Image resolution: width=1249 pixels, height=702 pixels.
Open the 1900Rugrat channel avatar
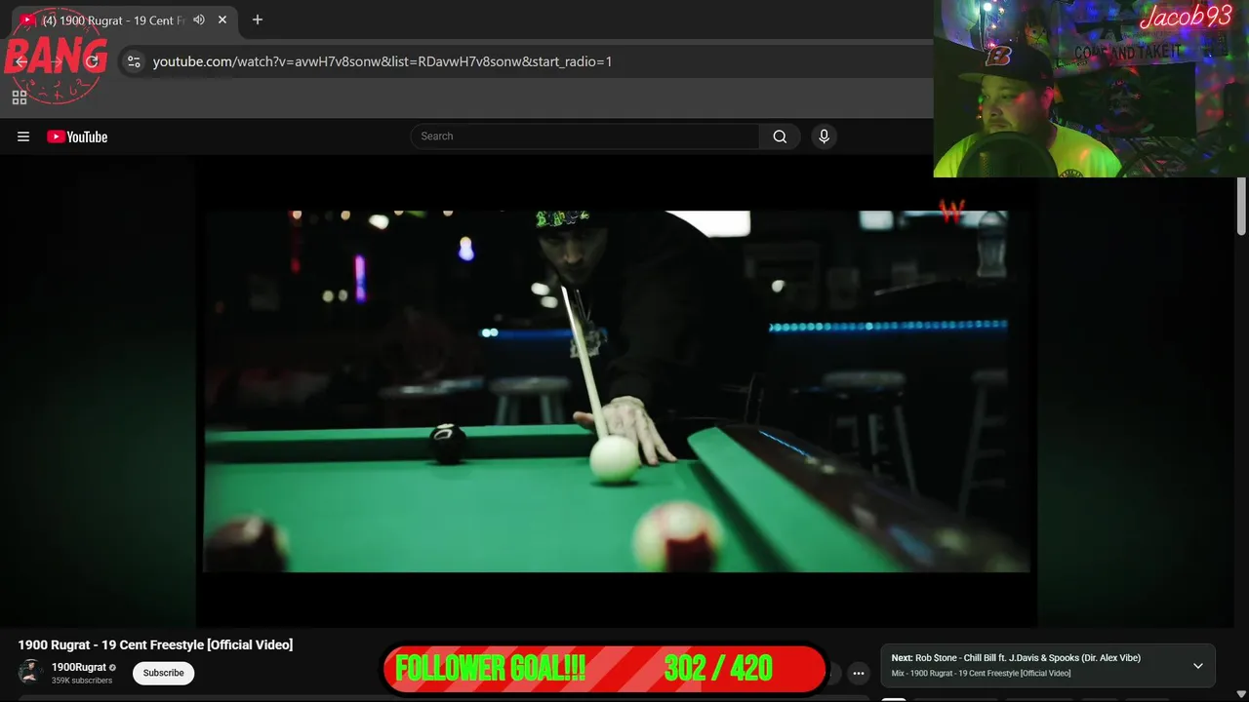pos(31,673)
